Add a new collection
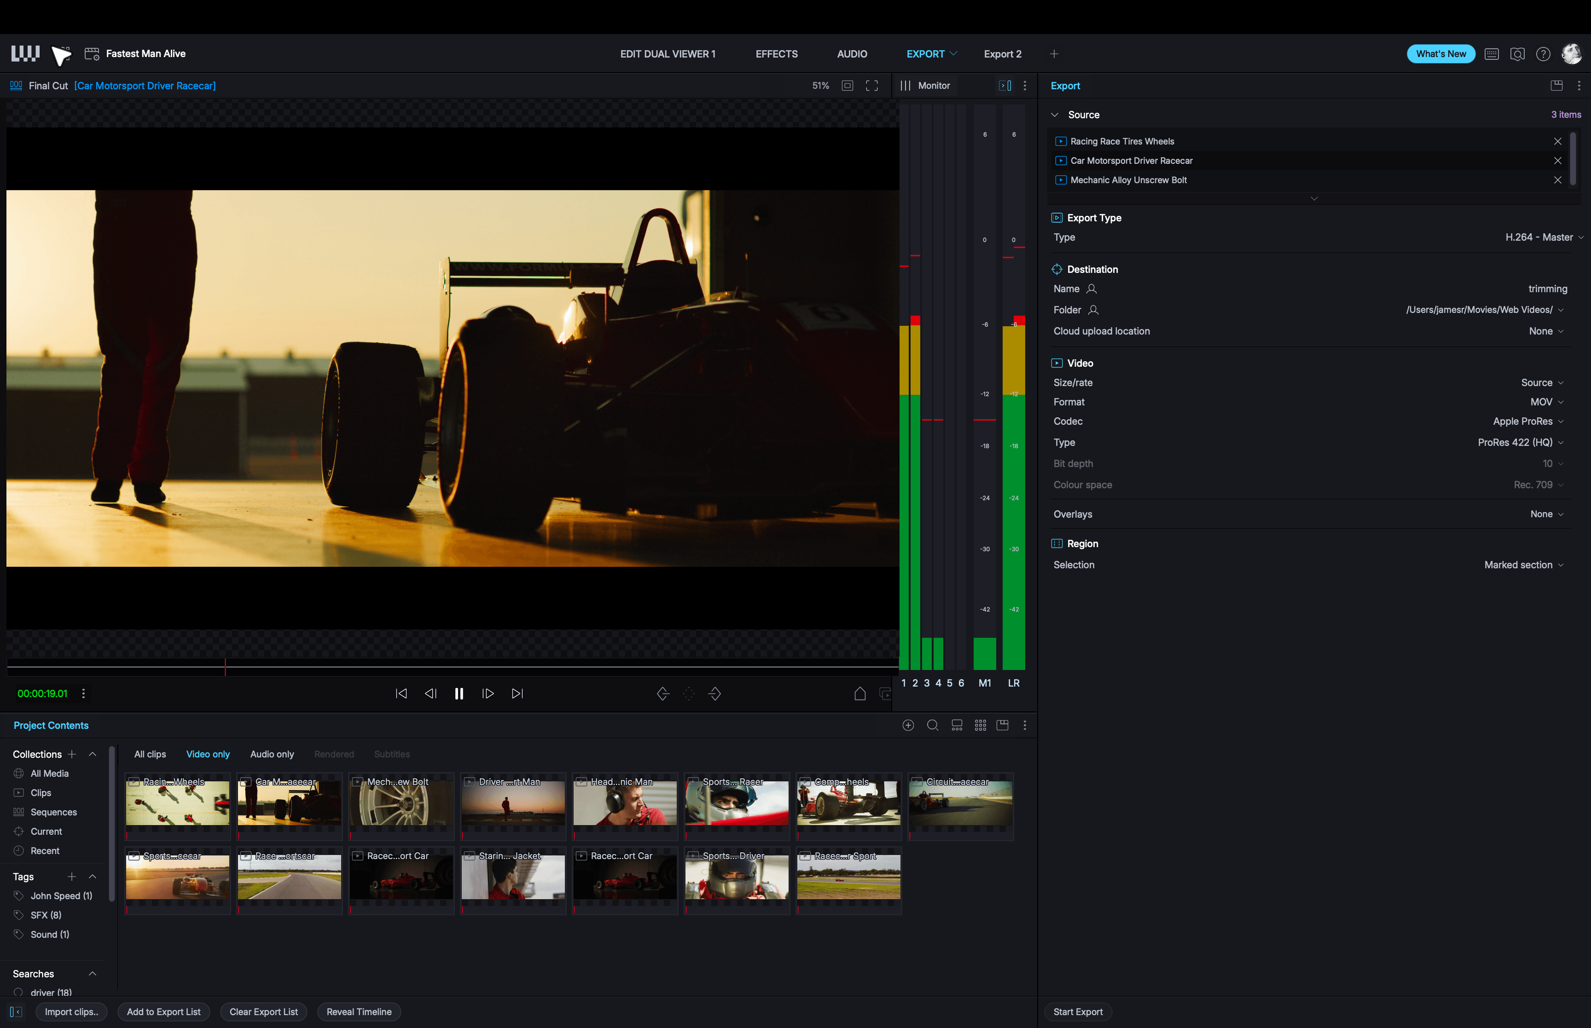This screenshot has width=1591, height=1028. pos(72,754)
